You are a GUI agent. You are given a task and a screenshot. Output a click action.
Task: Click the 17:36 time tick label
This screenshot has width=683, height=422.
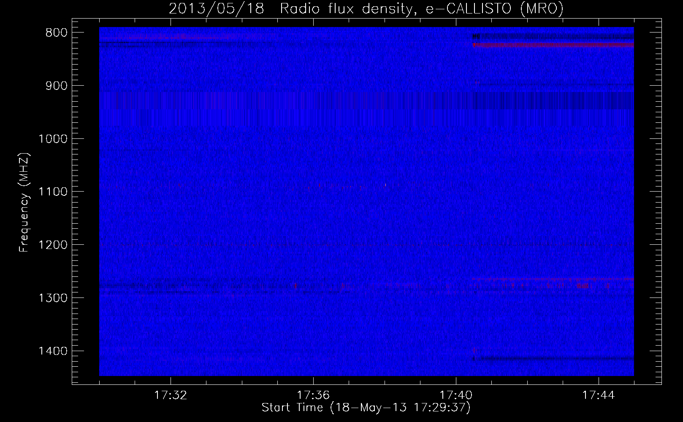point(313,395)
